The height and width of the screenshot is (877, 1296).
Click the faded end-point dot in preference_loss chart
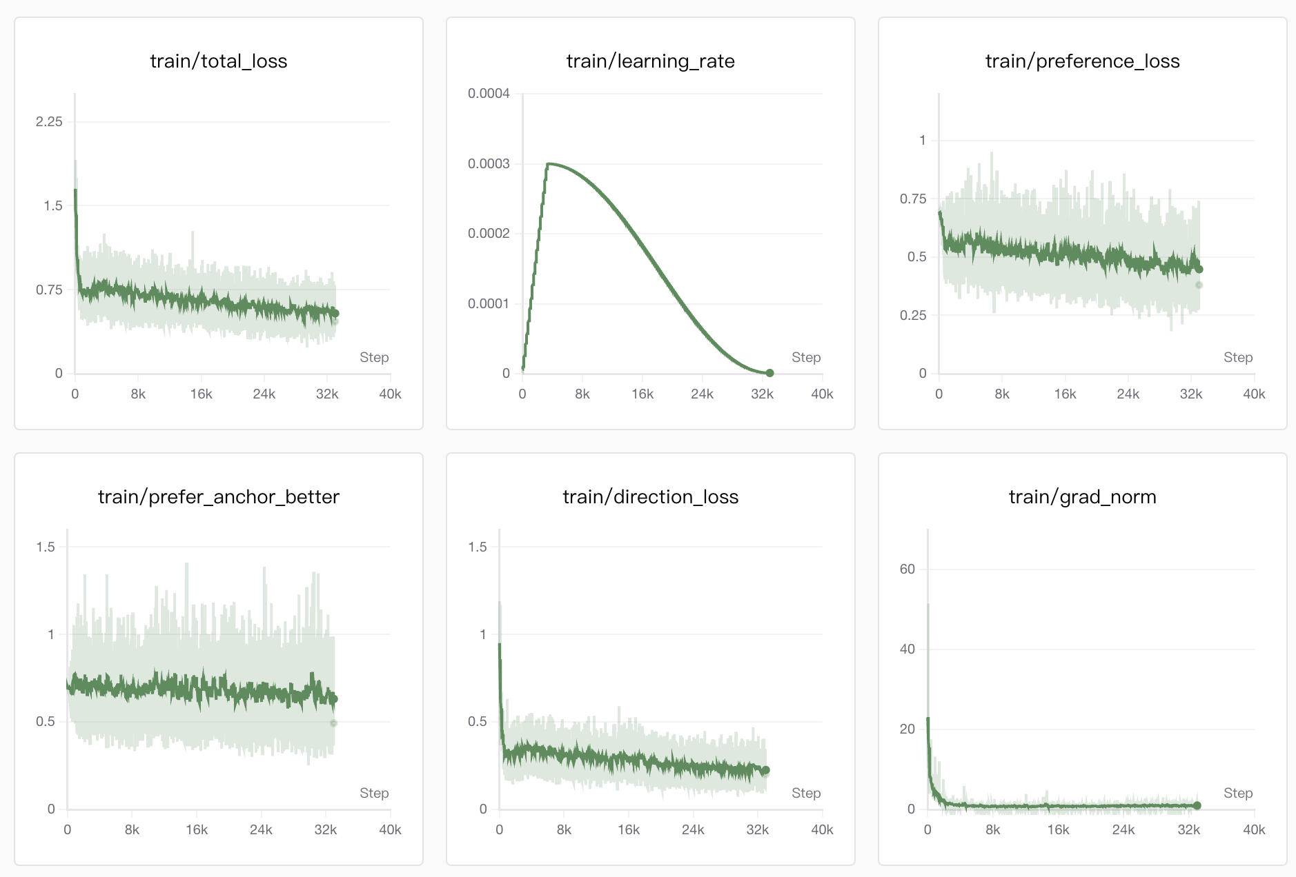(x=1199, y=285)
